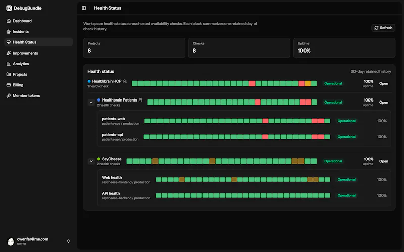Open the Healthbrain Patients project
This screenshot has height=252, width=404.
click(384, 103)
